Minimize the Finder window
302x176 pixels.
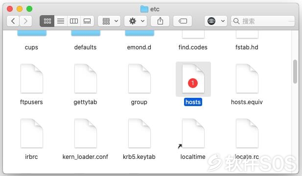[x=20, y=9]
